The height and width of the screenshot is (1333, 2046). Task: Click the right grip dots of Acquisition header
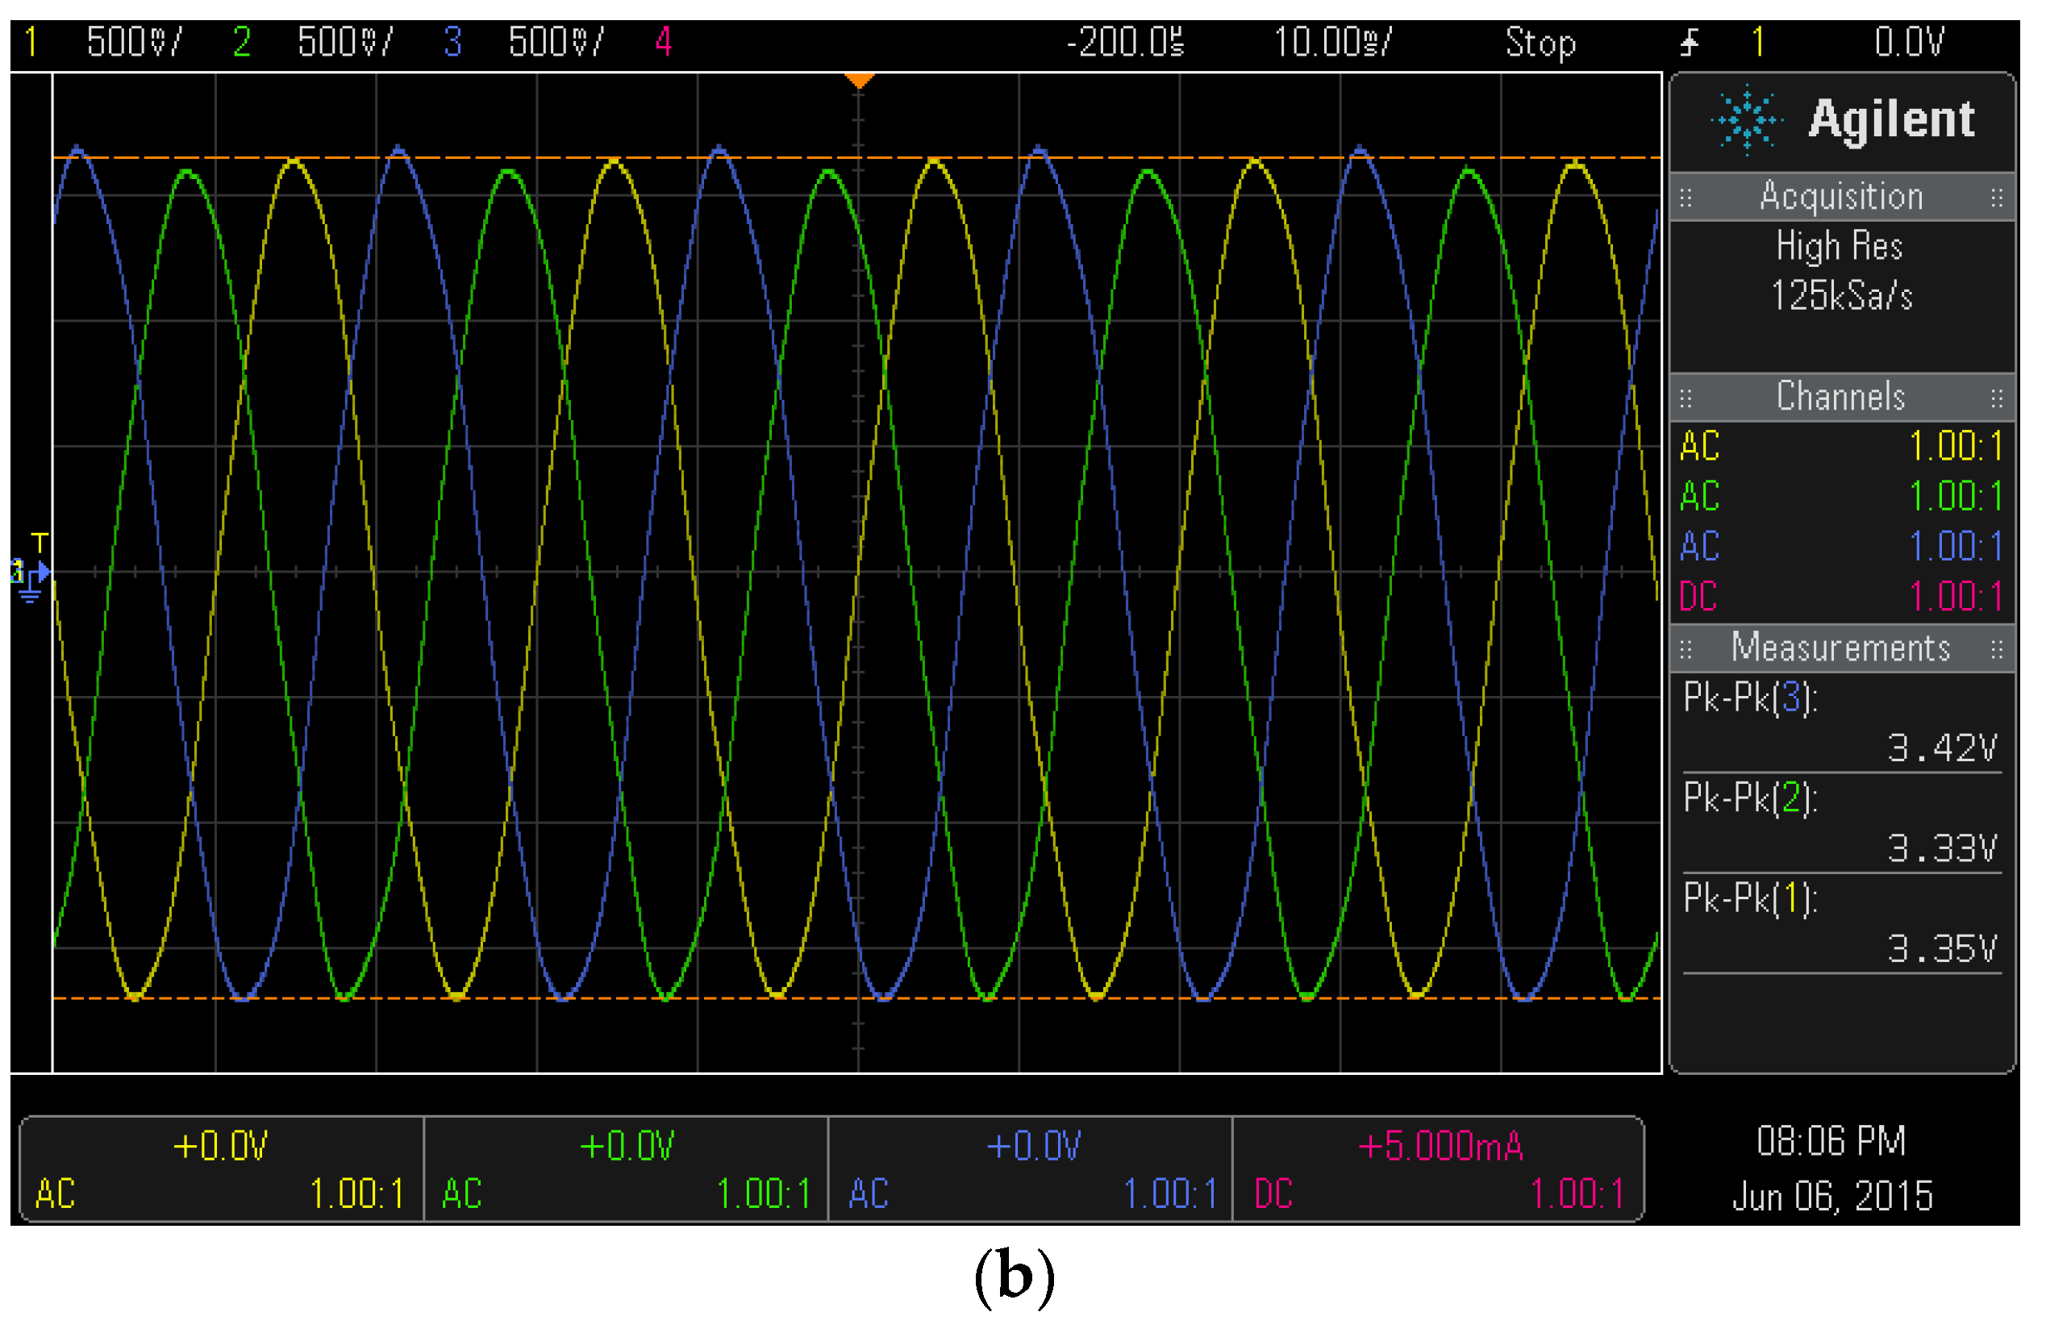tap(1997, 198)
